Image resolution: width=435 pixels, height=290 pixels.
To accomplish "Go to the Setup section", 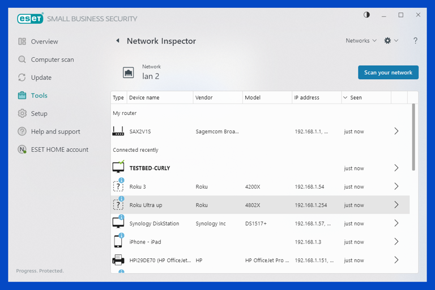I will (39, 113).
